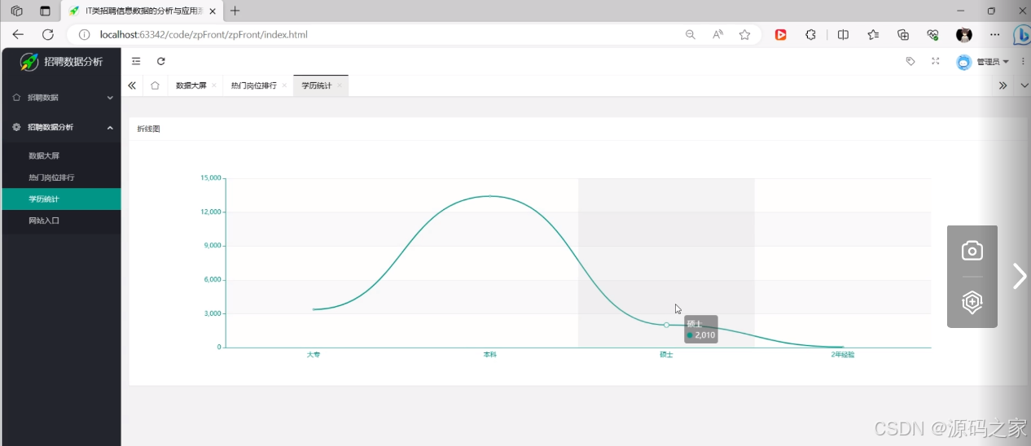Viewport: 1031px width, 446px height.
Task: Open the Collections icon
Action: pos(903,35)
